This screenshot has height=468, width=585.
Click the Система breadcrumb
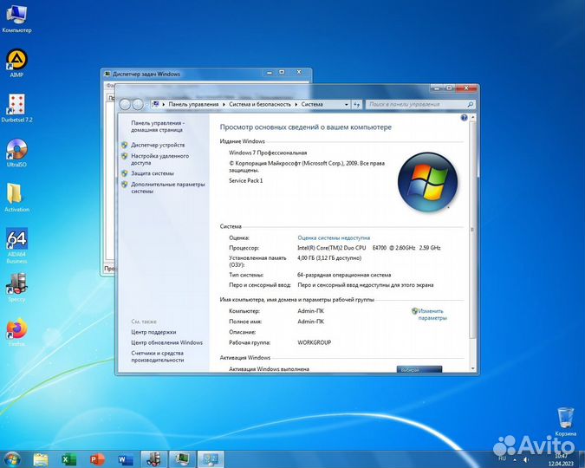pos(312,105)
